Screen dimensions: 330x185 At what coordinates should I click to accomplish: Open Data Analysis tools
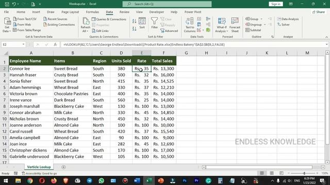(x=288, y=19)
